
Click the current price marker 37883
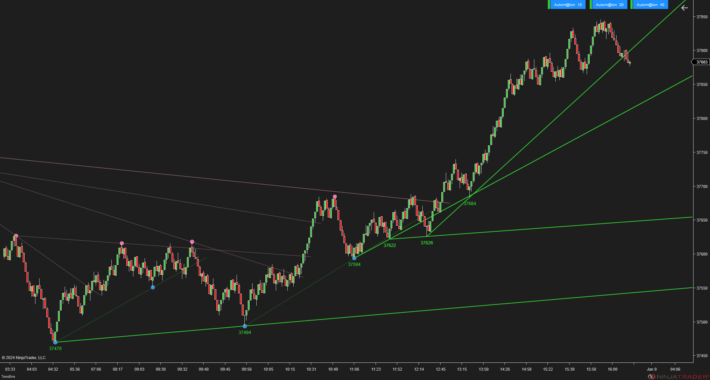701,62
